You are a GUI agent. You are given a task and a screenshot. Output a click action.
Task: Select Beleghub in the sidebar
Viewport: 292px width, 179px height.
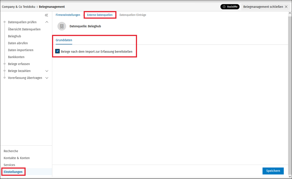pos(15,36)
